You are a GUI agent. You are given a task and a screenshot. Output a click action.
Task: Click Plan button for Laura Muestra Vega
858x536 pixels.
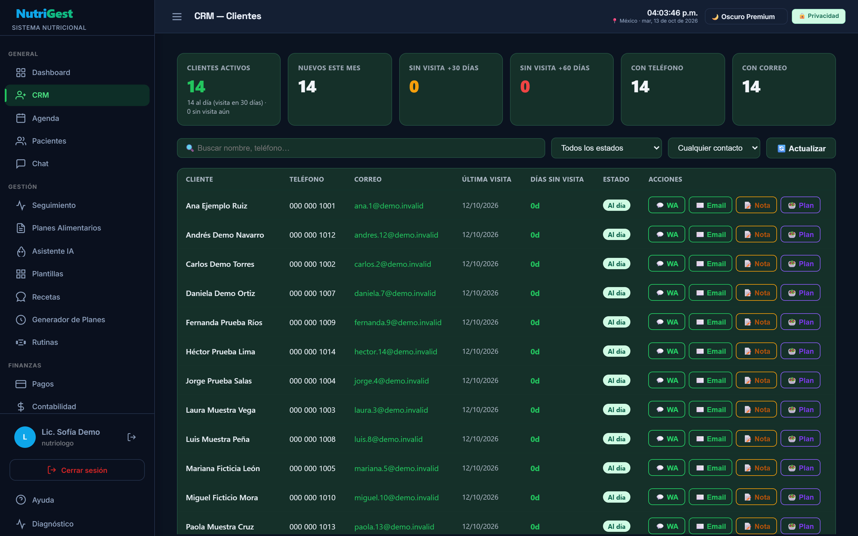coord(800,409)
